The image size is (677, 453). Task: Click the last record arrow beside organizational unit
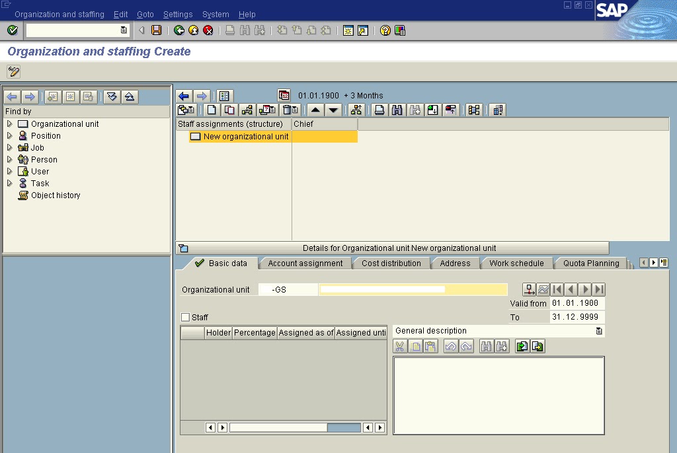point(599,289)
